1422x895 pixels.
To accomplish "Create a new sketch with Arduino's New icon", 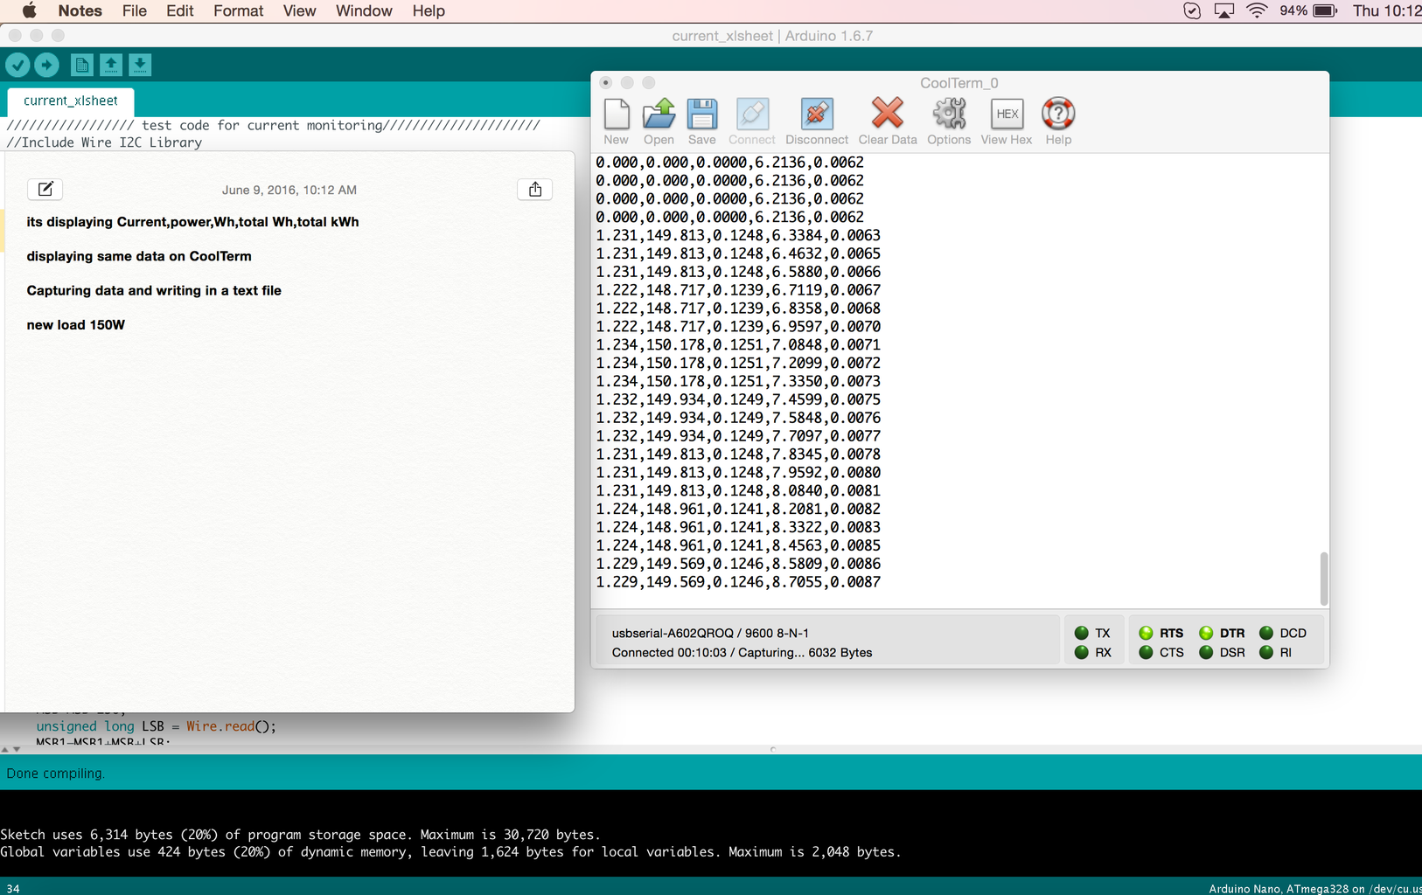I will click(x=81, y=65).
